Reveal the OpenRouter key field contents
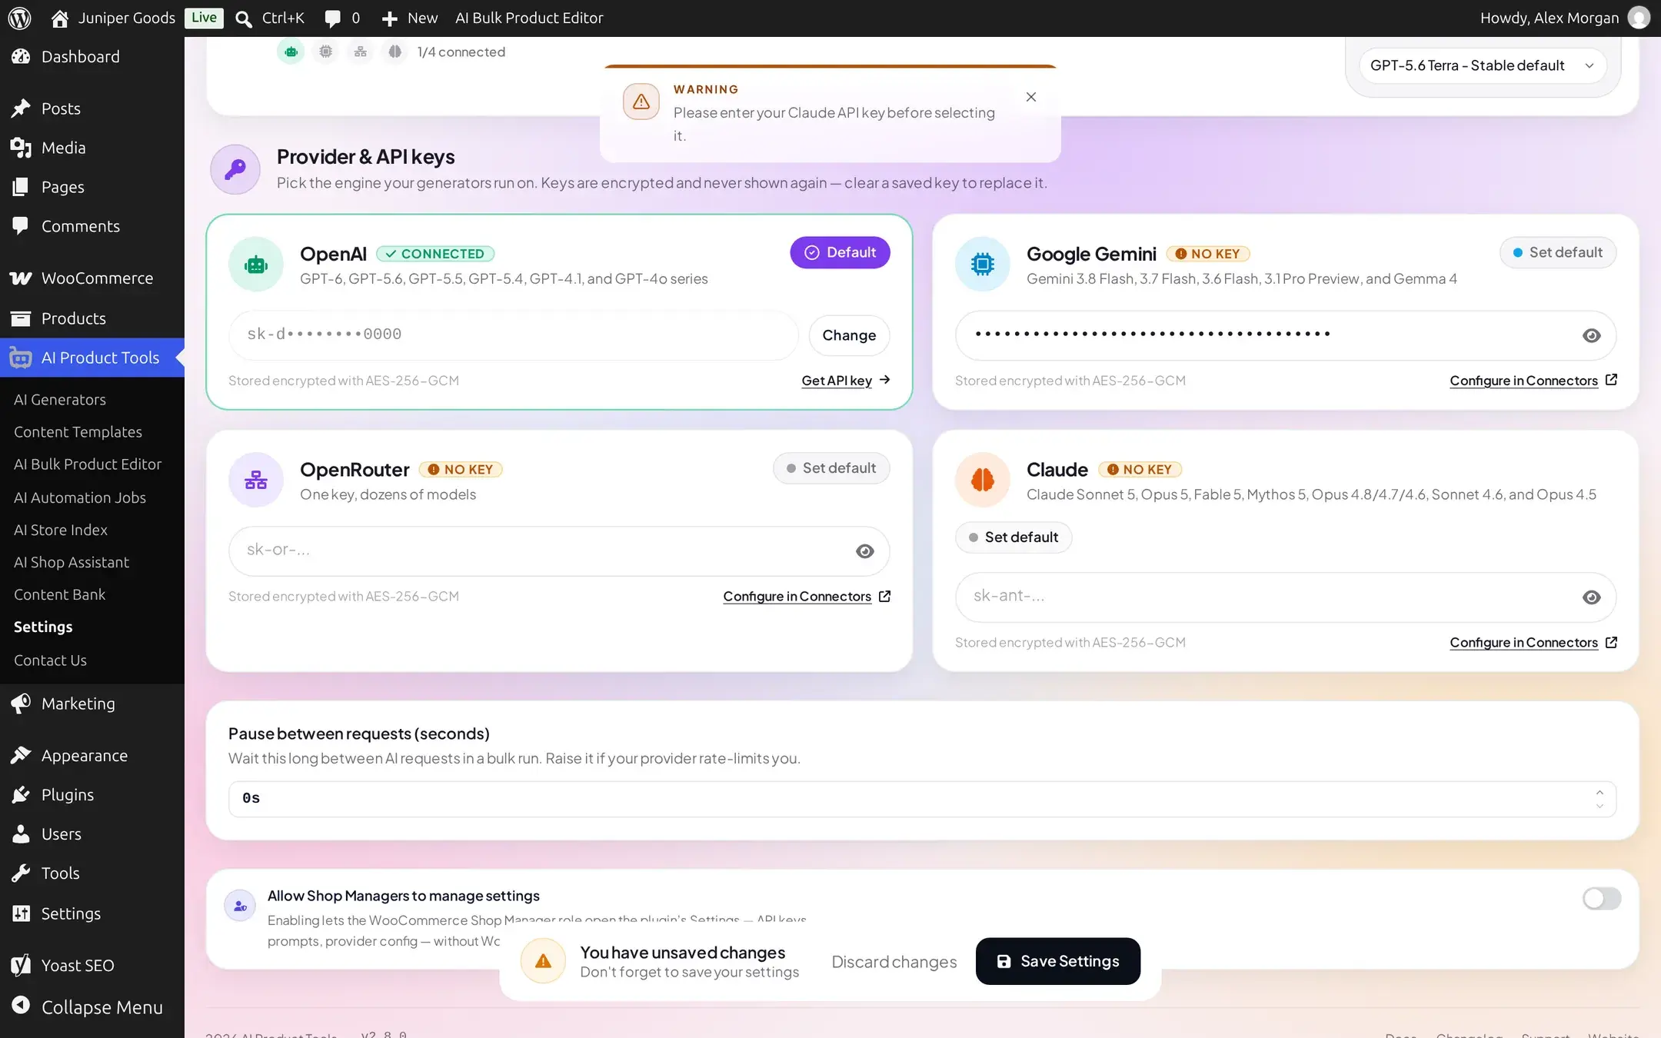The image size is (1661, 1038). click(x=865, y=551)
